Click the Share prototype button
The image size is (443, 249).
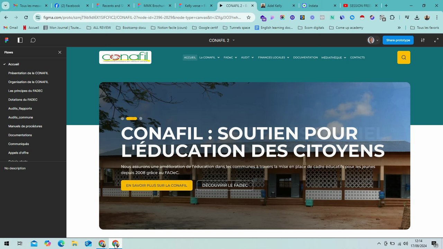[x=398, y=40]
